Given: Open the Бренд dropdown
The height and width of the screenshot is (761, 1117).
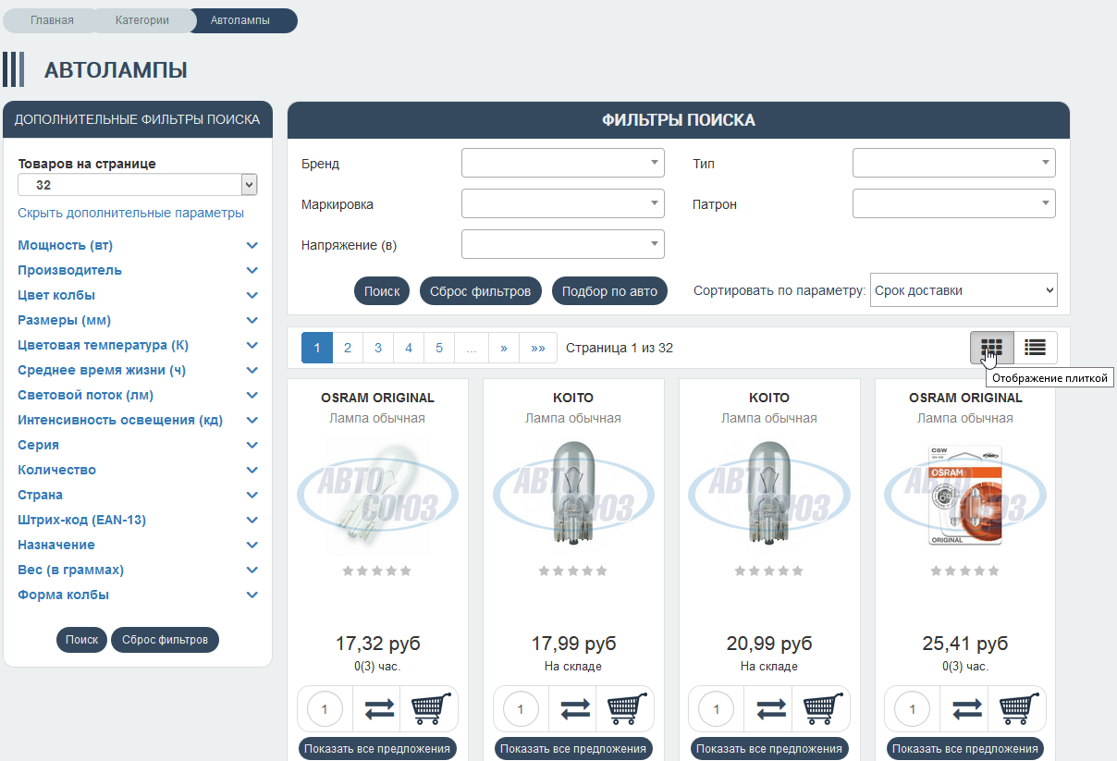Looking at the screenshot, I should point(562,164).
